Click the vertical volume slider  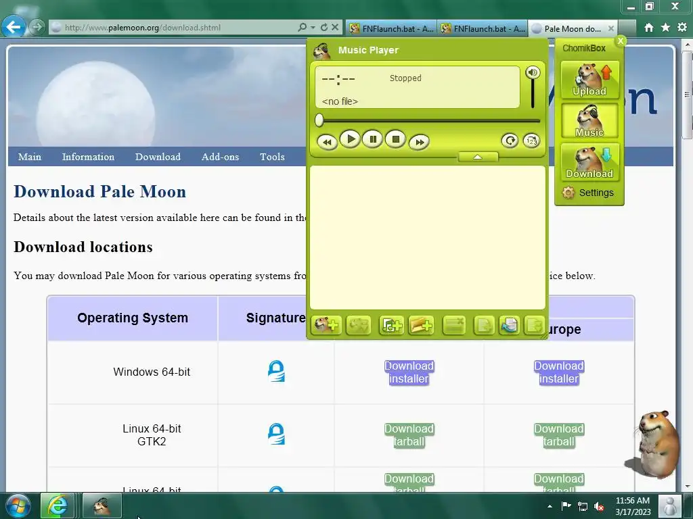click(x=533, y=94)
